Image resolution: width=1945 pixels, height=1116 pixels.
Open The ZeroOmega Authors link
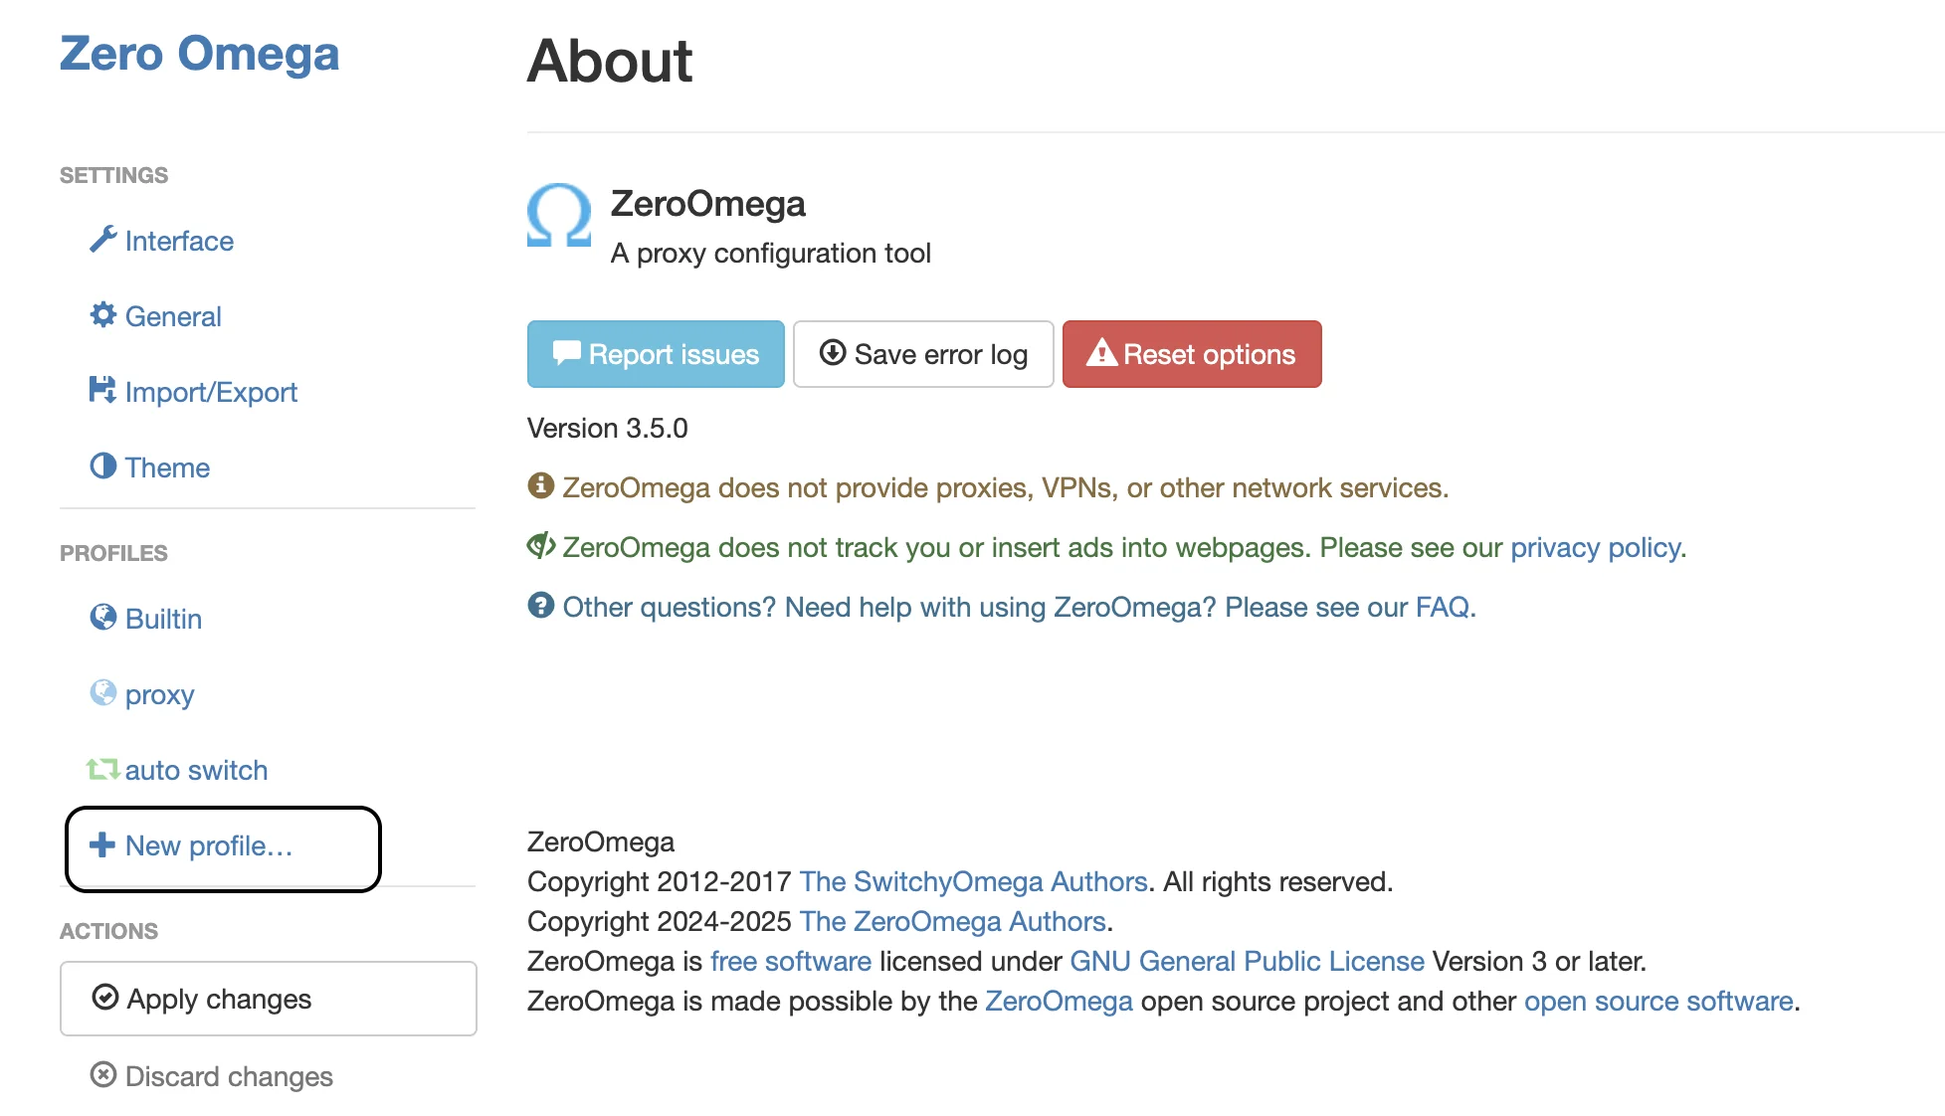(x=952, y=921)
